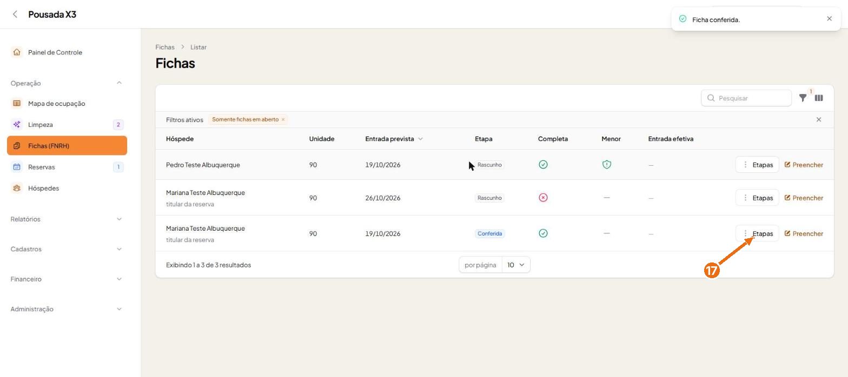Click the Hóspede column header
This screenshot has width=848, height=377.
coord(180,139)
